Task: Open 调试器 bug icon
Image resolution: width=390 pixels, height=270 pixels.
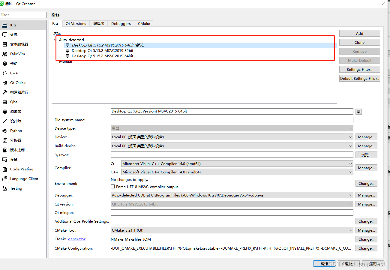Action: [x=4, y=111]
